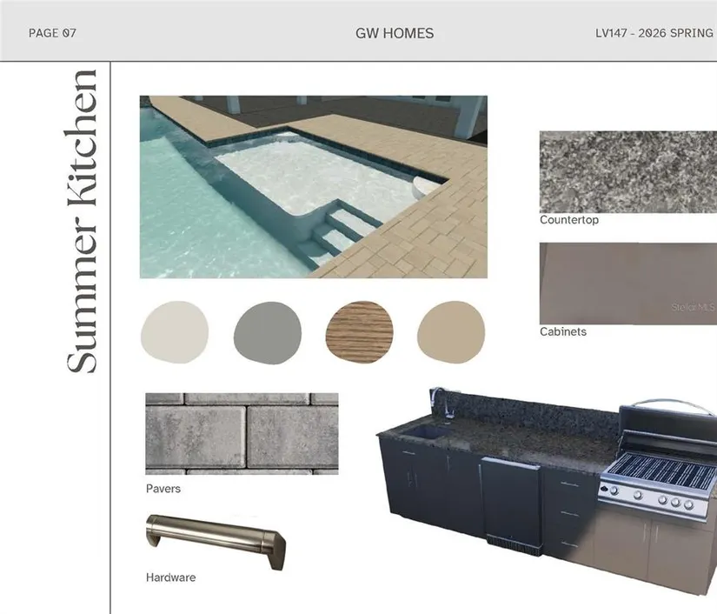717x614 pixels.
Task: Open the gray Pavers brick sample image
Action: (242, 433)
